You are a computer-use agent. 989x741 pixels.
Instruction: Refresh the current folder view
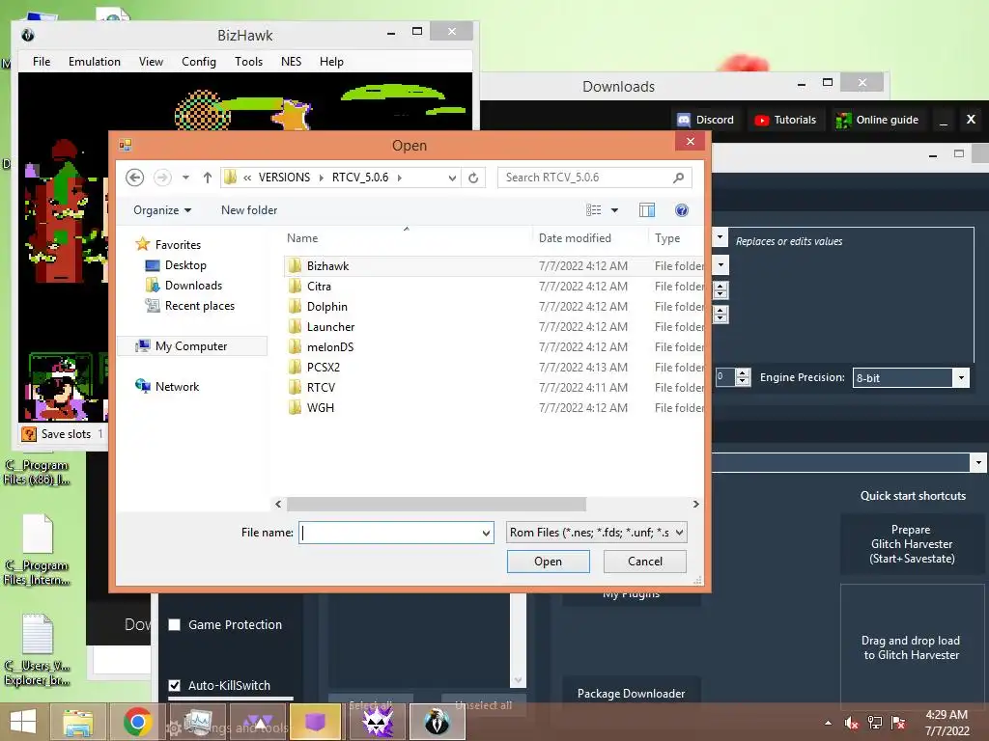coord(473,178)
